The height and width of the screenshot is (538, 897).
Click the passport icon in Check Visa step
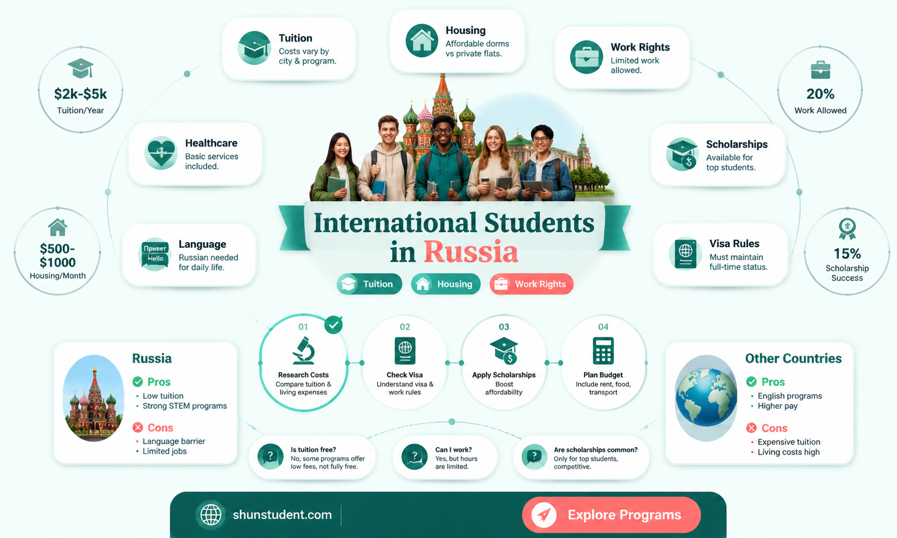[405, 351]
